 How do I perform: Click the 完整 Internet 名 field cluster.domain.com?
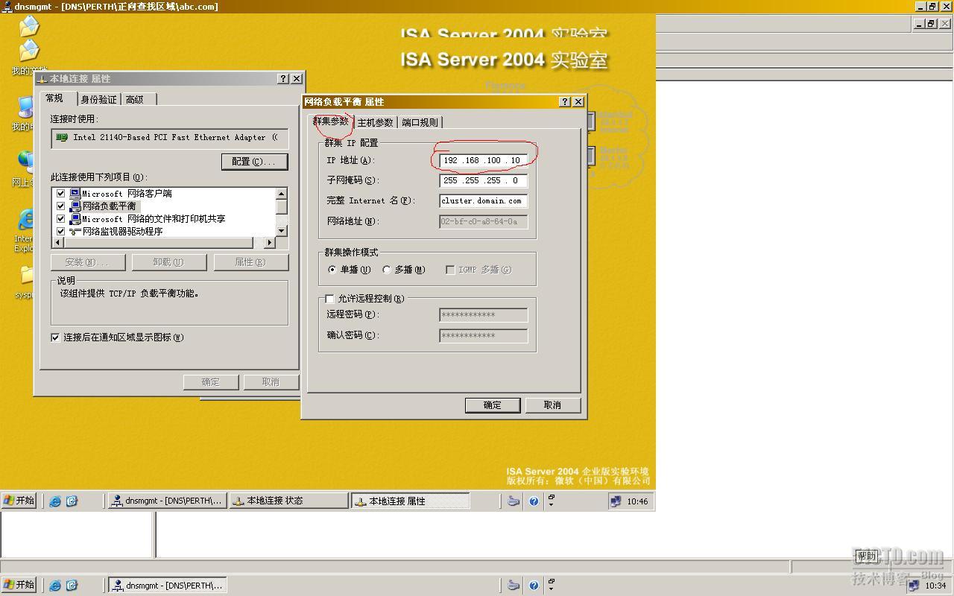(x=484, y=200)
